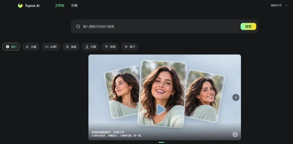
Task: Select the 流行 category filter
Action: pos(11,47)
